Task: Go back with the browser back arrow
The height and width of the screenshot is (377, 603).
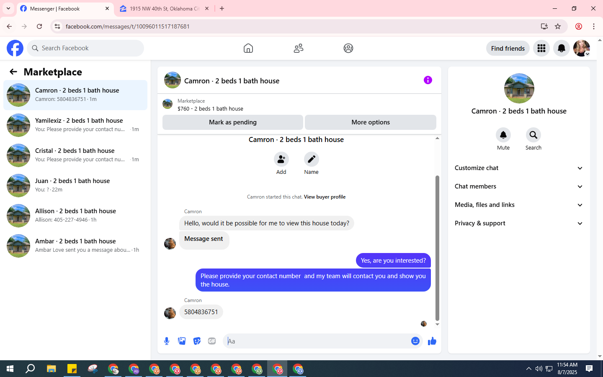Action: pos(9,26)
